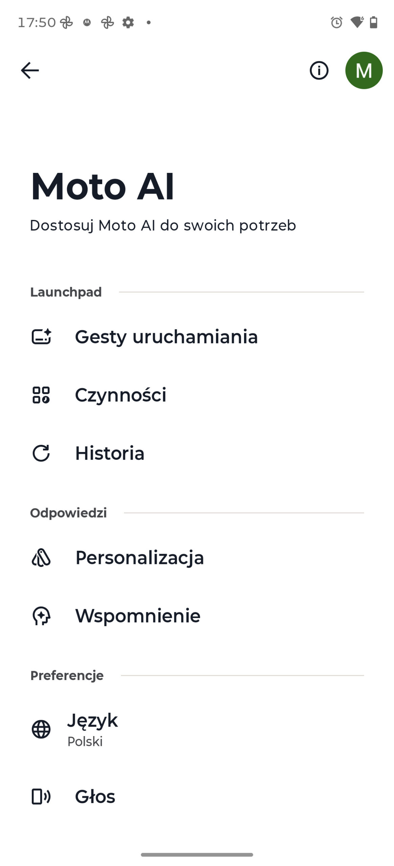The height and width of the screenshot is (866, 394).
Task: Tap the Wspomnienie head-sparkle icon
Action: [41, 616]
